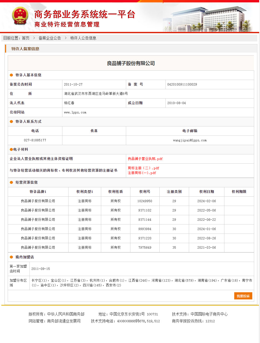Select the legal representative name 杨红春

coord(69,103)
